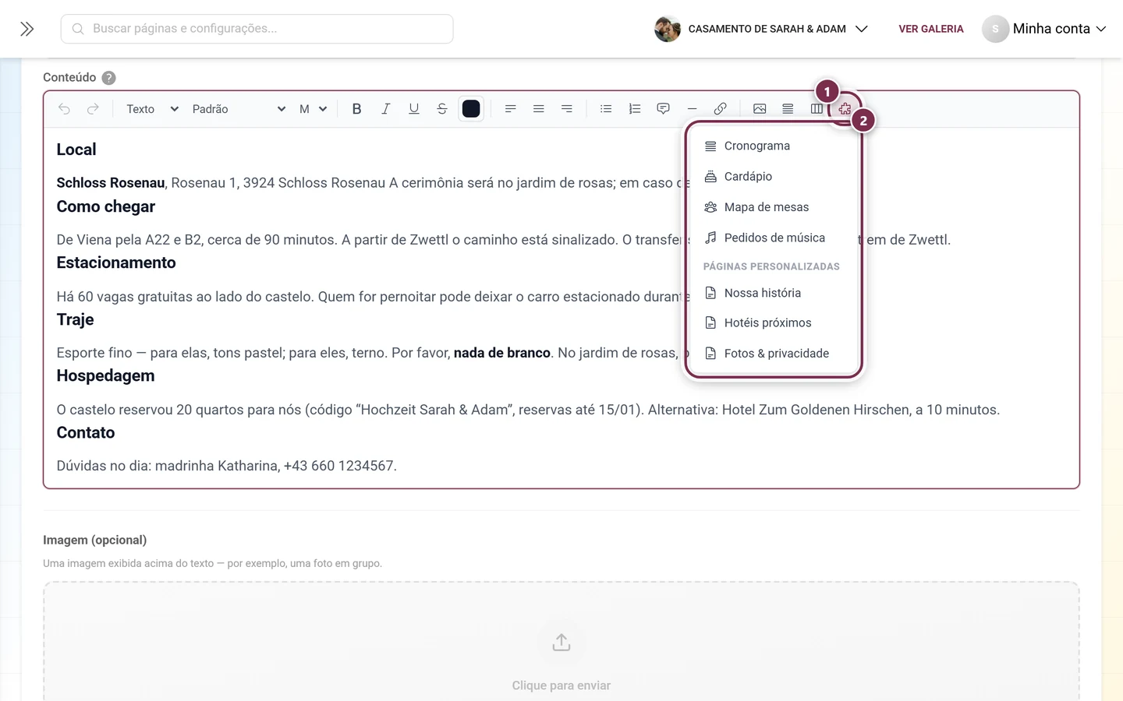Select the Nossa história custom page
1123x701 pixels.
774,293
